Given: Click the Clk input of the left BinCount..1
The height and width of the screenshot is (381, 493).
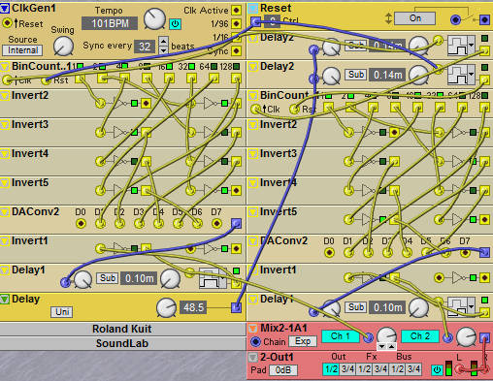Looking at the screenshot, I should click(7, 79).
